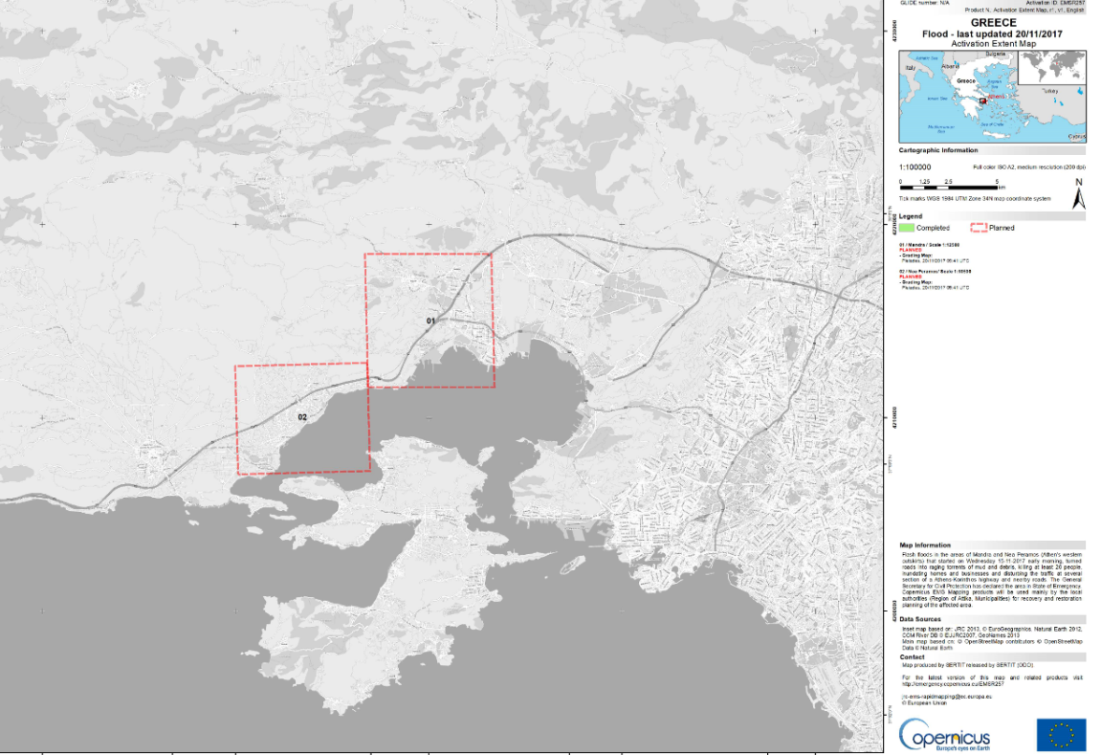The height and width of the screenshot is (755, 1101).
Task: Select the area labeled 01 on map
Action: coord(430,321)
